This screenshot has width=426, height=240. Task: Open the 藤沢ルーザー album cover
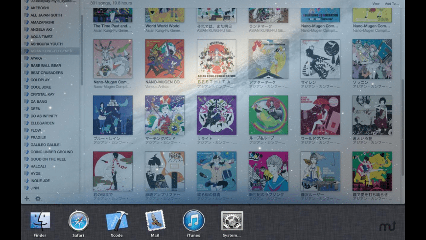click(x=320, y=171)
